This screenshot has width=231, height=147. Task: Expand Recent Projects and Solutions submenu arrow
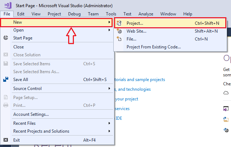click(109, 131)
